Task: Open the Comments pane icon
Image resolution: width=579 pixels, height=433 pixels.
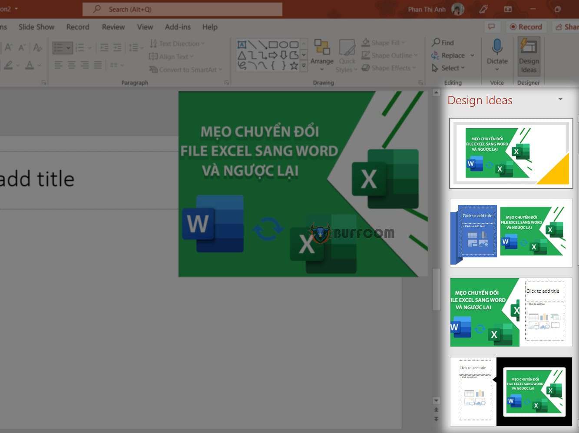Action: [491, 27]
